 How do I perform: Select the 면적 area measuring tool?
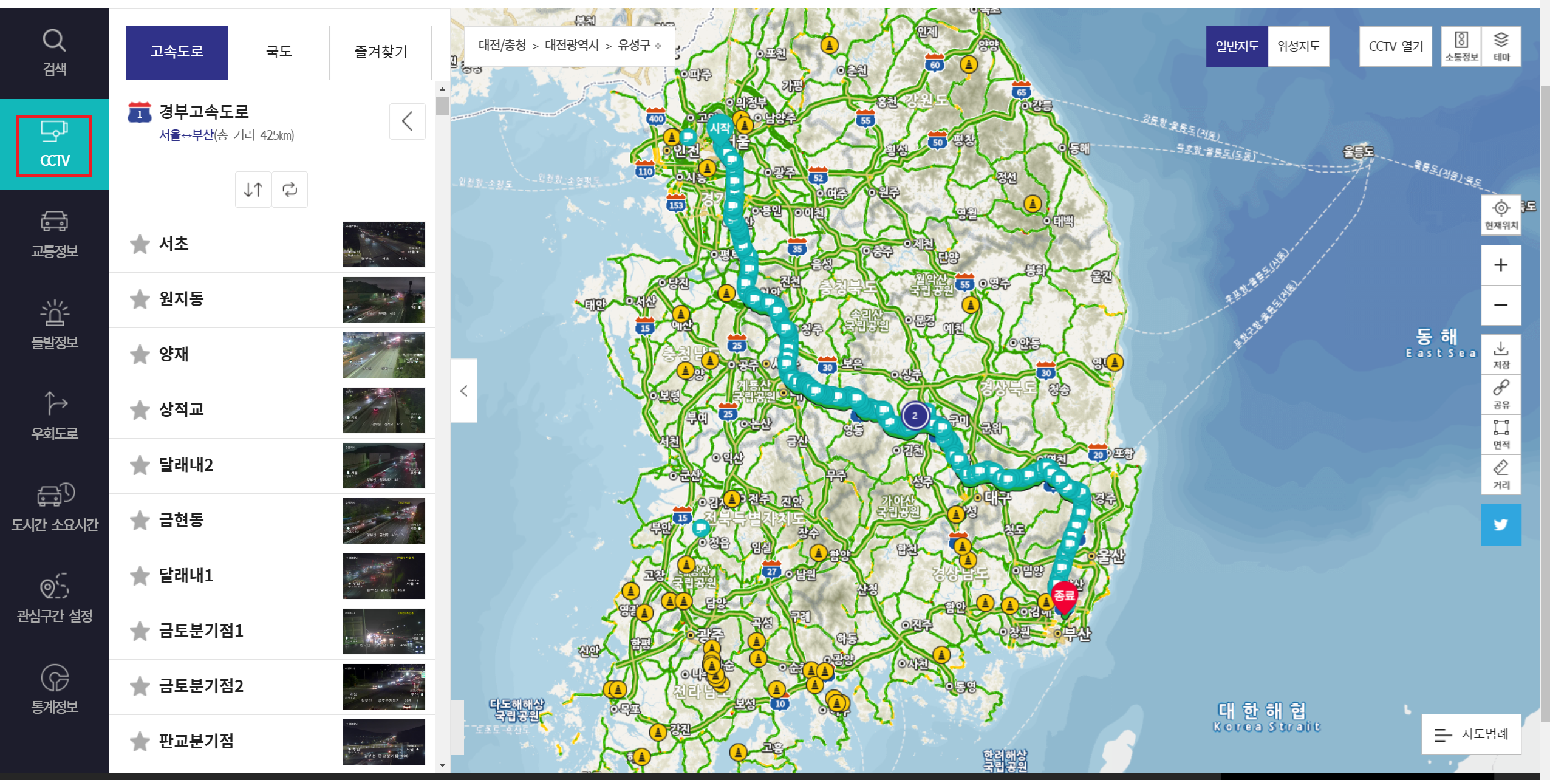(x=1501, y=434)
